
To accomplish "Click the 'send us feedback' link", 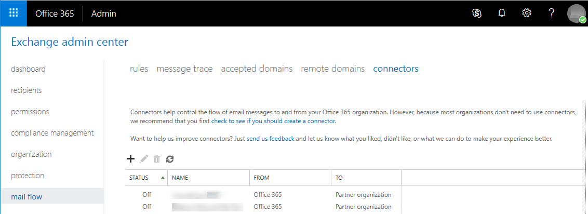I will [270, 139].
